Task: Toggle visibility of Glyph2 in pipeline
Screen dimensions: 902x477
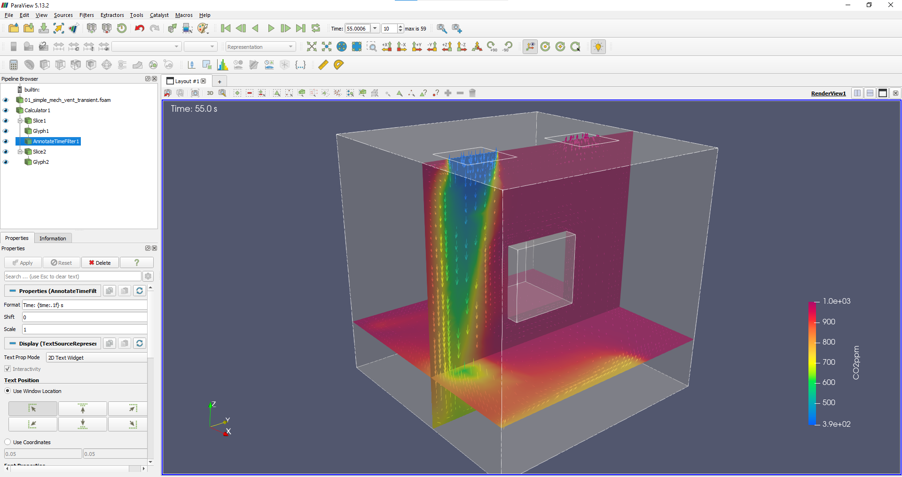Action: point(6,162)
